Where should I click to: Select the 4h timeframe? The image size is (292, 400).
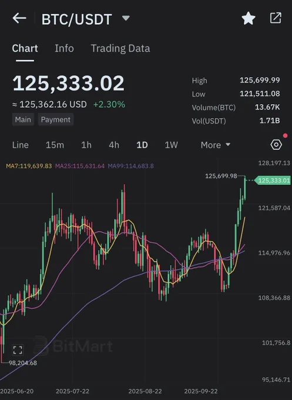tap(114, 145)
